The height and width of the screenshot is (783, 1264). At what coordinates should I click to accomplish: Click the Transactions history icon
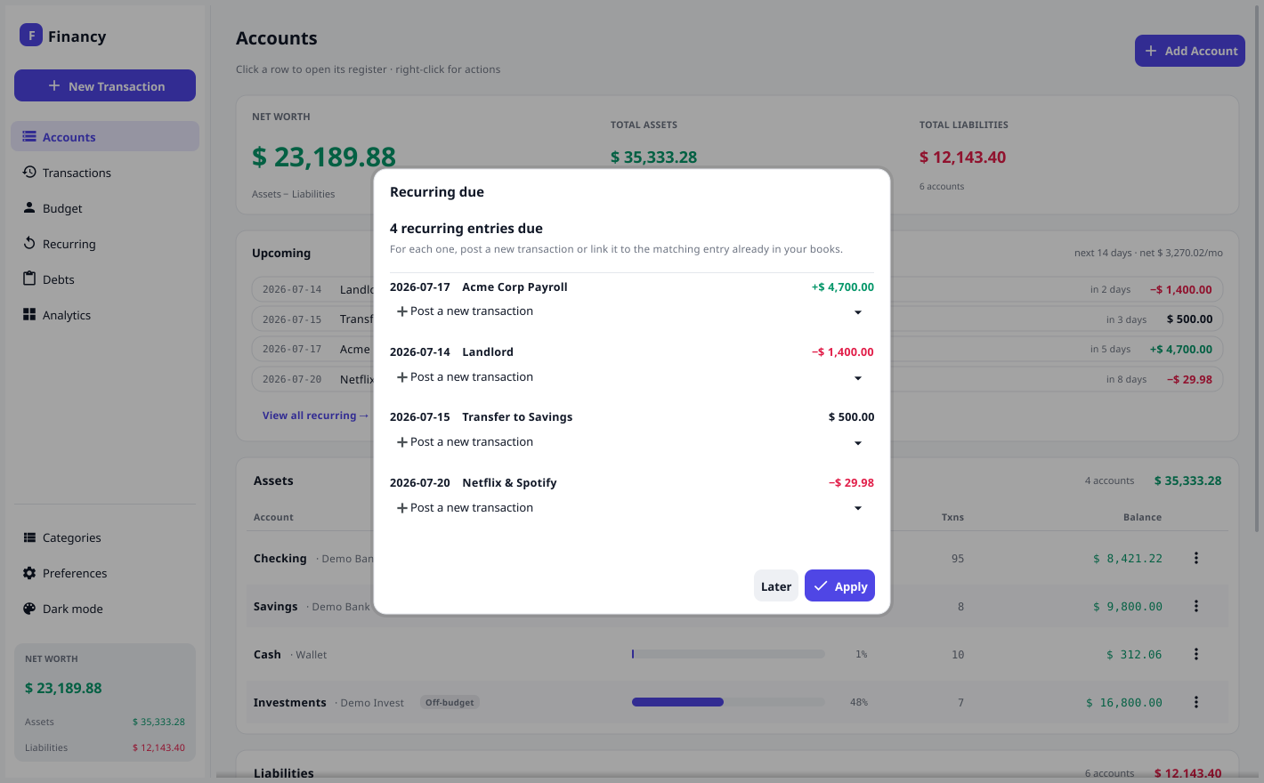[x=29, y=172]
